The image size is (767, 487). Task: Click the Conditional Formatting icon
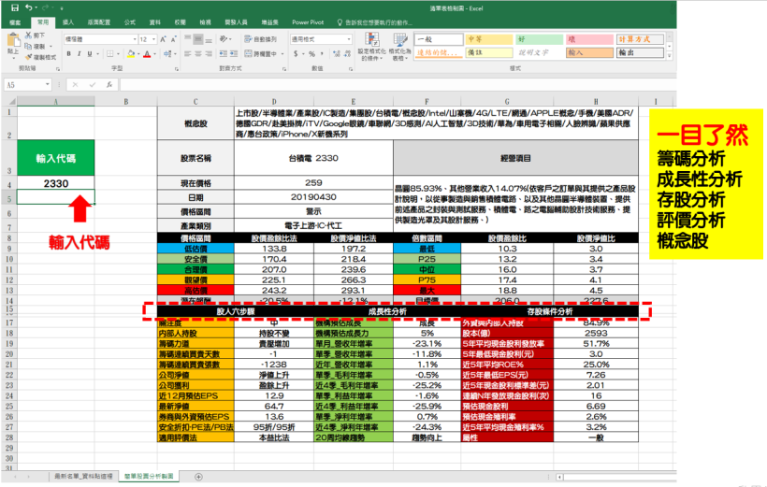pos(371,40)
